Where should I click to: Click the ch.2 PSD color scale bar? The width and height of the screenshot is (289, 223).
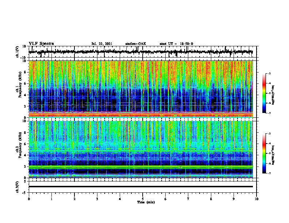coord(264,153)
